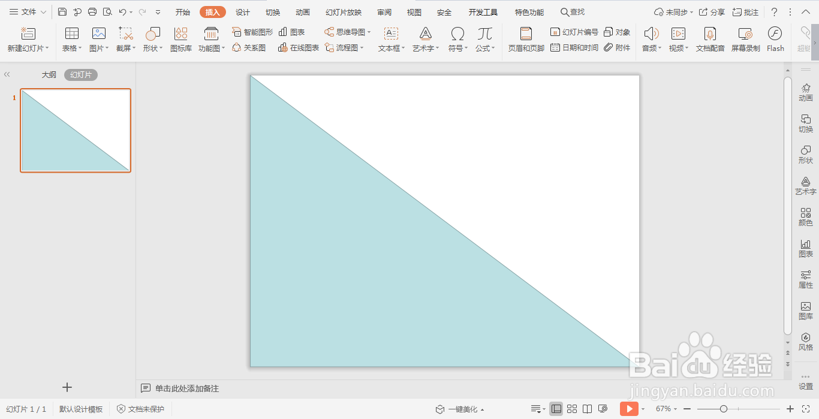Insert a 公式 formula
Viewport: 819px width, 419px height.
click(485, 40)
